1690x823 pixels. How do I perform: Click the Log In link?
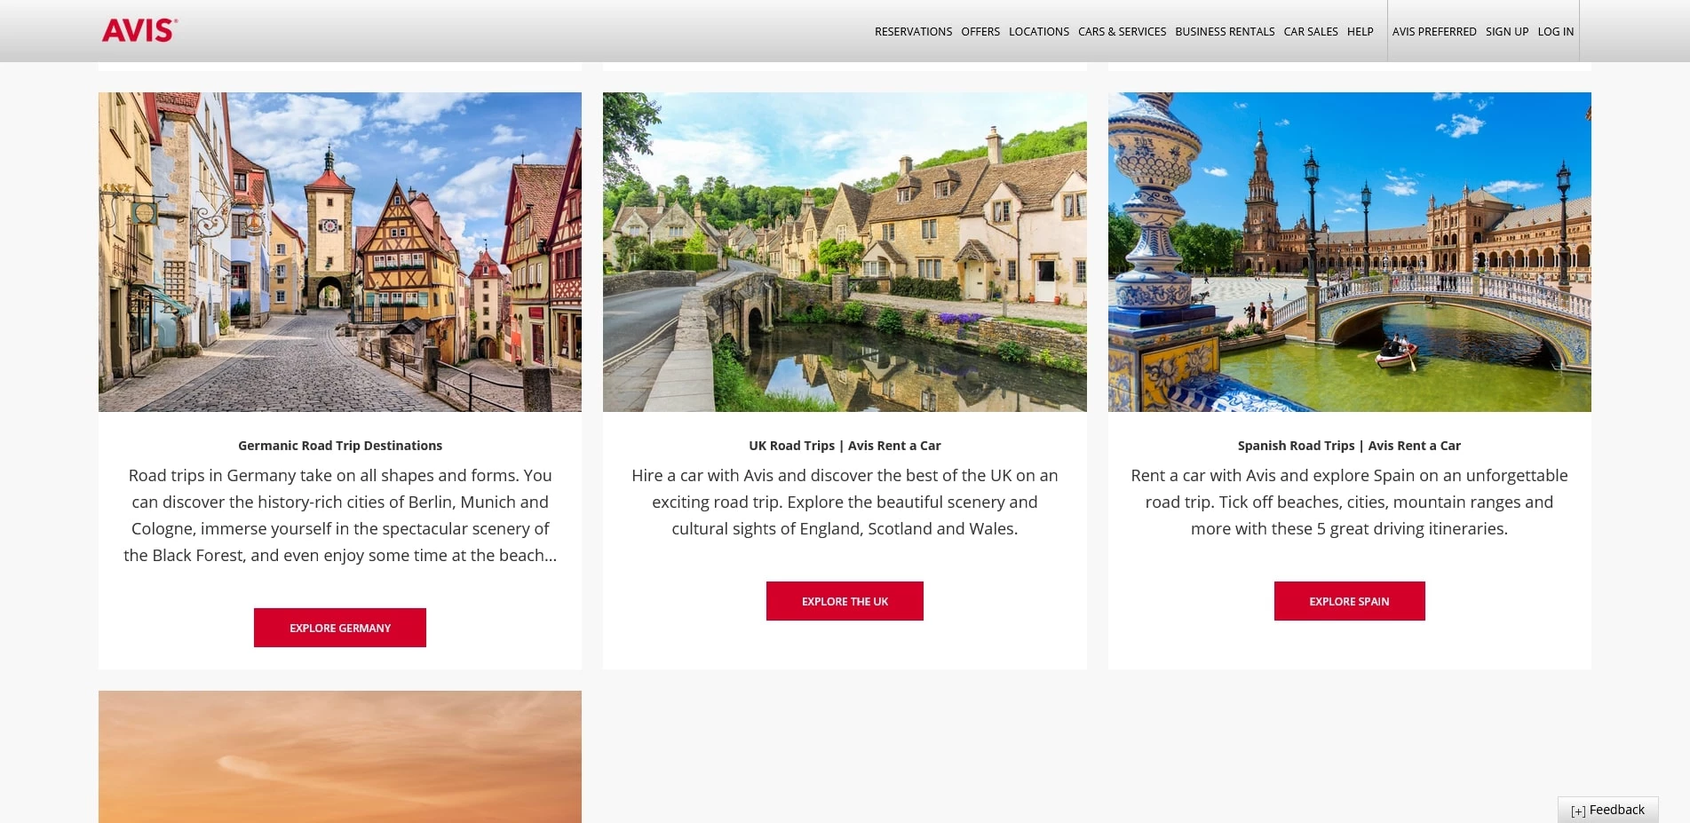tap(1556, 32)
